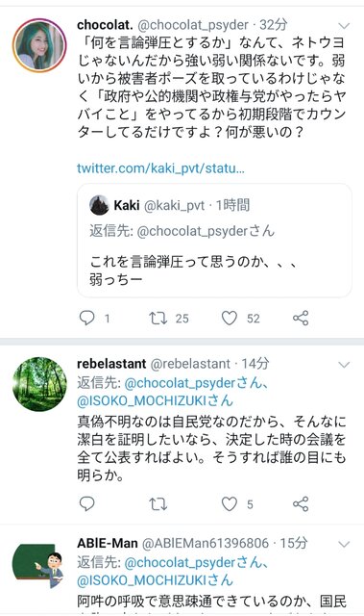Screen dimensions: 364x616
Task: Like rebelastant's tweet with 5 likes
Action: (230, 503)
